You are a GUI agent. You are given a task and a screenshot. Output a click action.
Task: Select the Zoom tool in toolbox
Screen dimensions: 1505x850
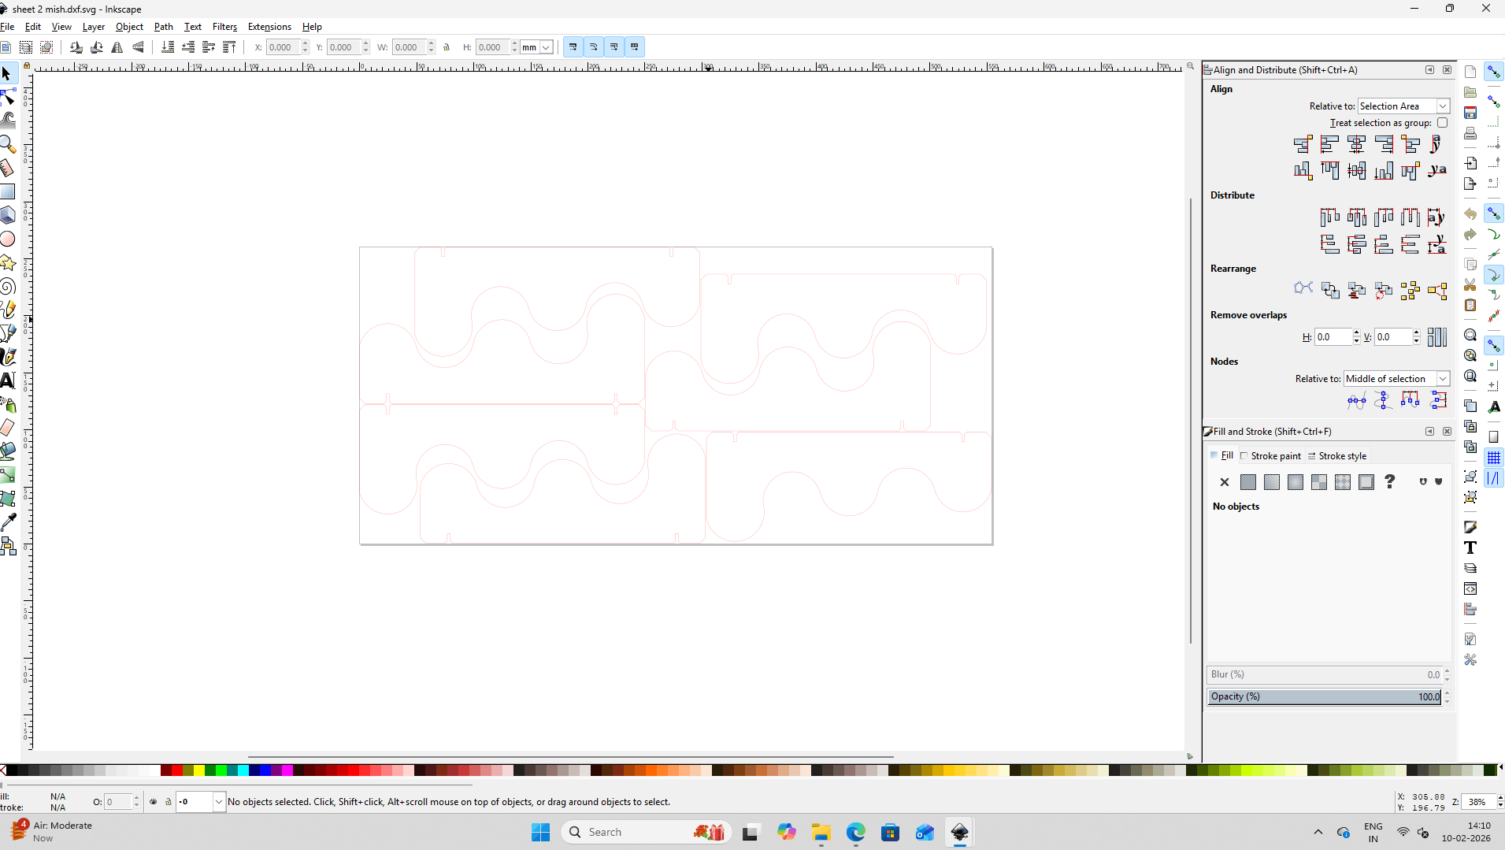[x=7, y=144]
